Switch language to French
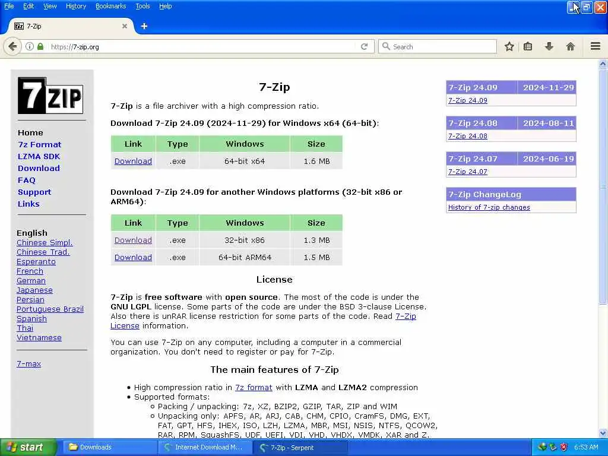Image resolution: width=608 pixels, height=456 pixels. [x=30, y=271]
